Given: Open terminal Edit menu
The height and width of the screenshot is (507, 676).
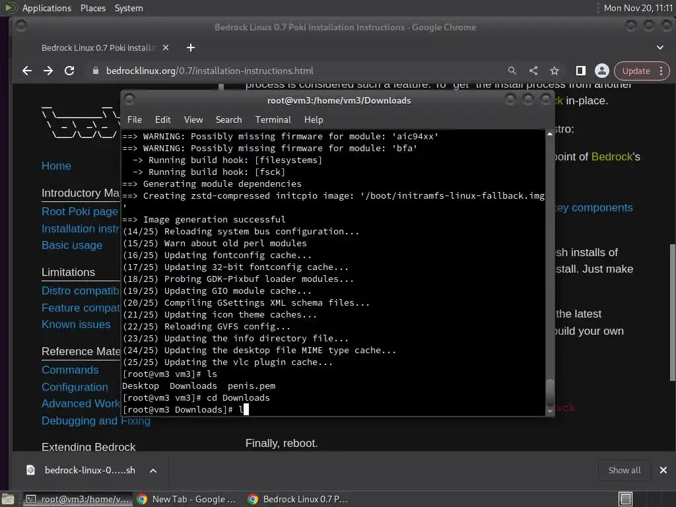Looking at the screenshot, I should [163, 119].
